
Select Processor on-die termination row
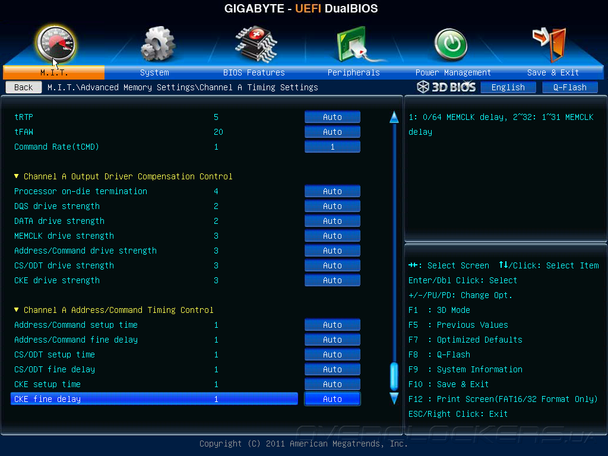click(154, 191)
